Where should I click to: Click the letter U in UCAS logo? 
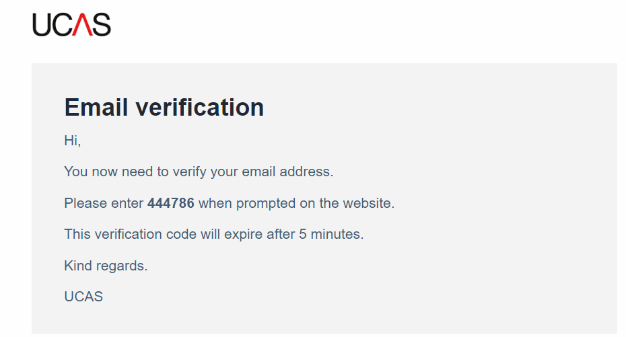click(42, 25)
